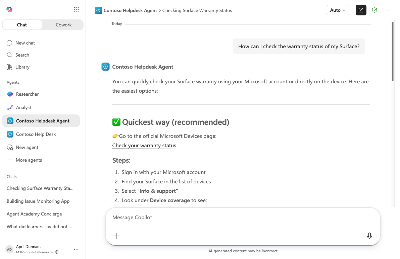Click Contoso Helpdesk Agent response name
The width and height of the screenshot is (400, 259).
(143, 67)
